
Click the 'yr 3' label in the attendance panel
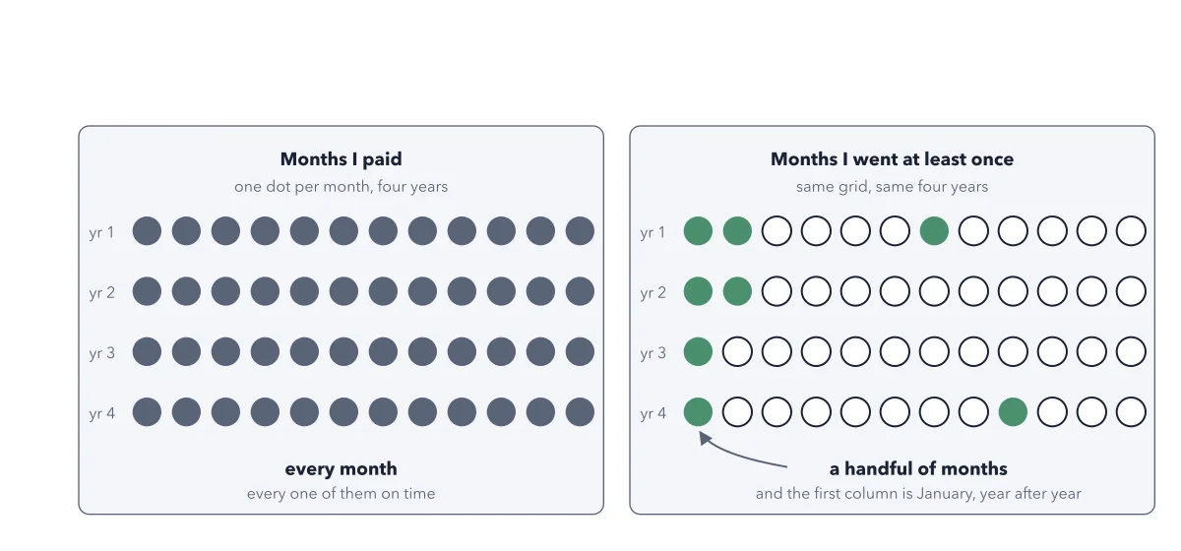[x=653, y=352]
